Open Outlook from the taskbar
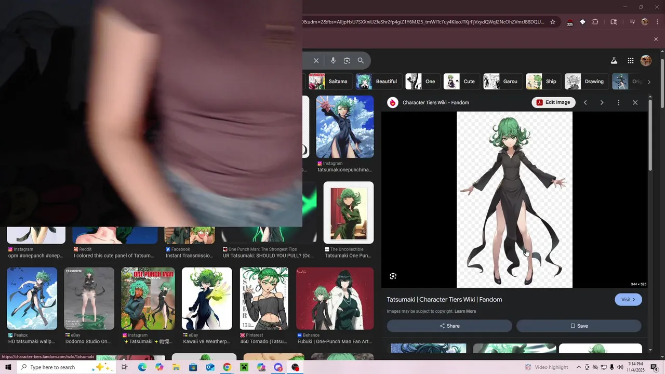665x374 pixels. pos(210,367)
